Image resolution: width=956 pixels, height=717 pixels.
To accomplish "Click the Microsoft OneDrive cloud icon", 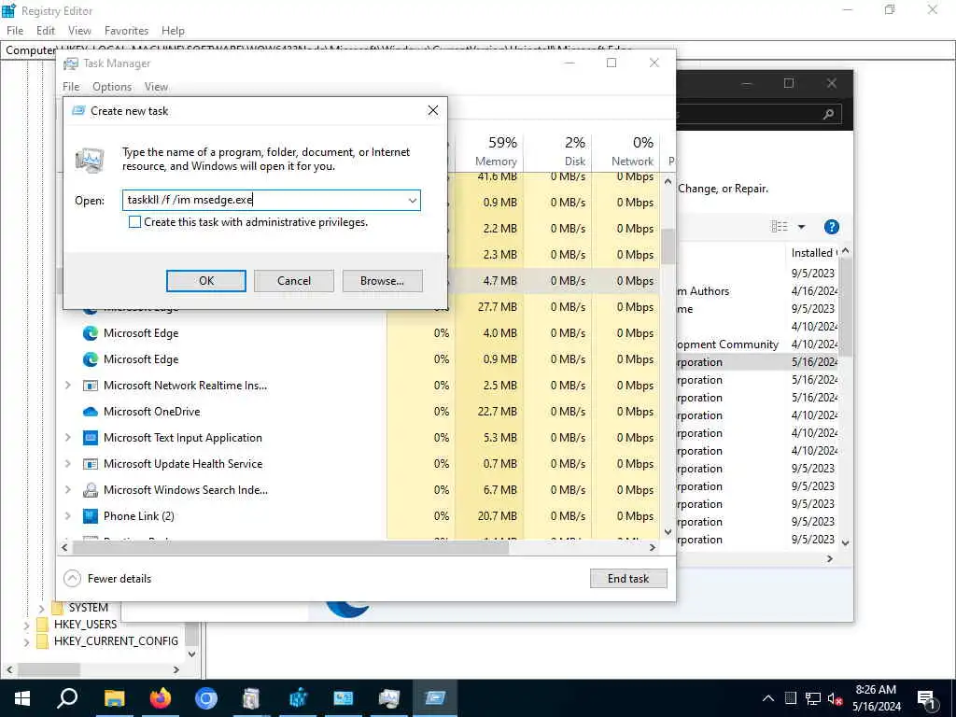I will (91, 412).
